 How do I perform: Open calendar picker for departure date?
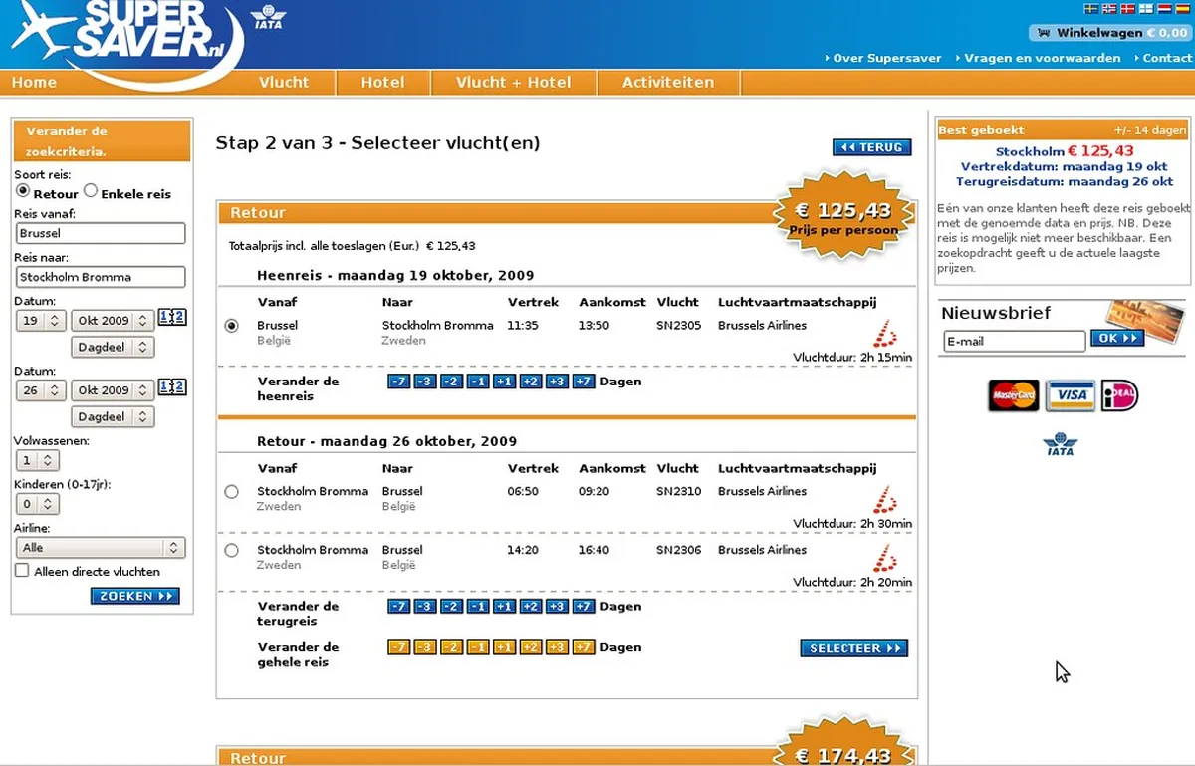pyautogui.click(x=172, y=319)
